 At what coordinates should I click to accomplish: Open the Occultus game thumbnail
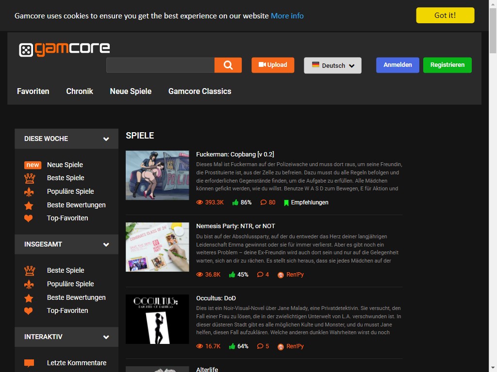point(157,319)
